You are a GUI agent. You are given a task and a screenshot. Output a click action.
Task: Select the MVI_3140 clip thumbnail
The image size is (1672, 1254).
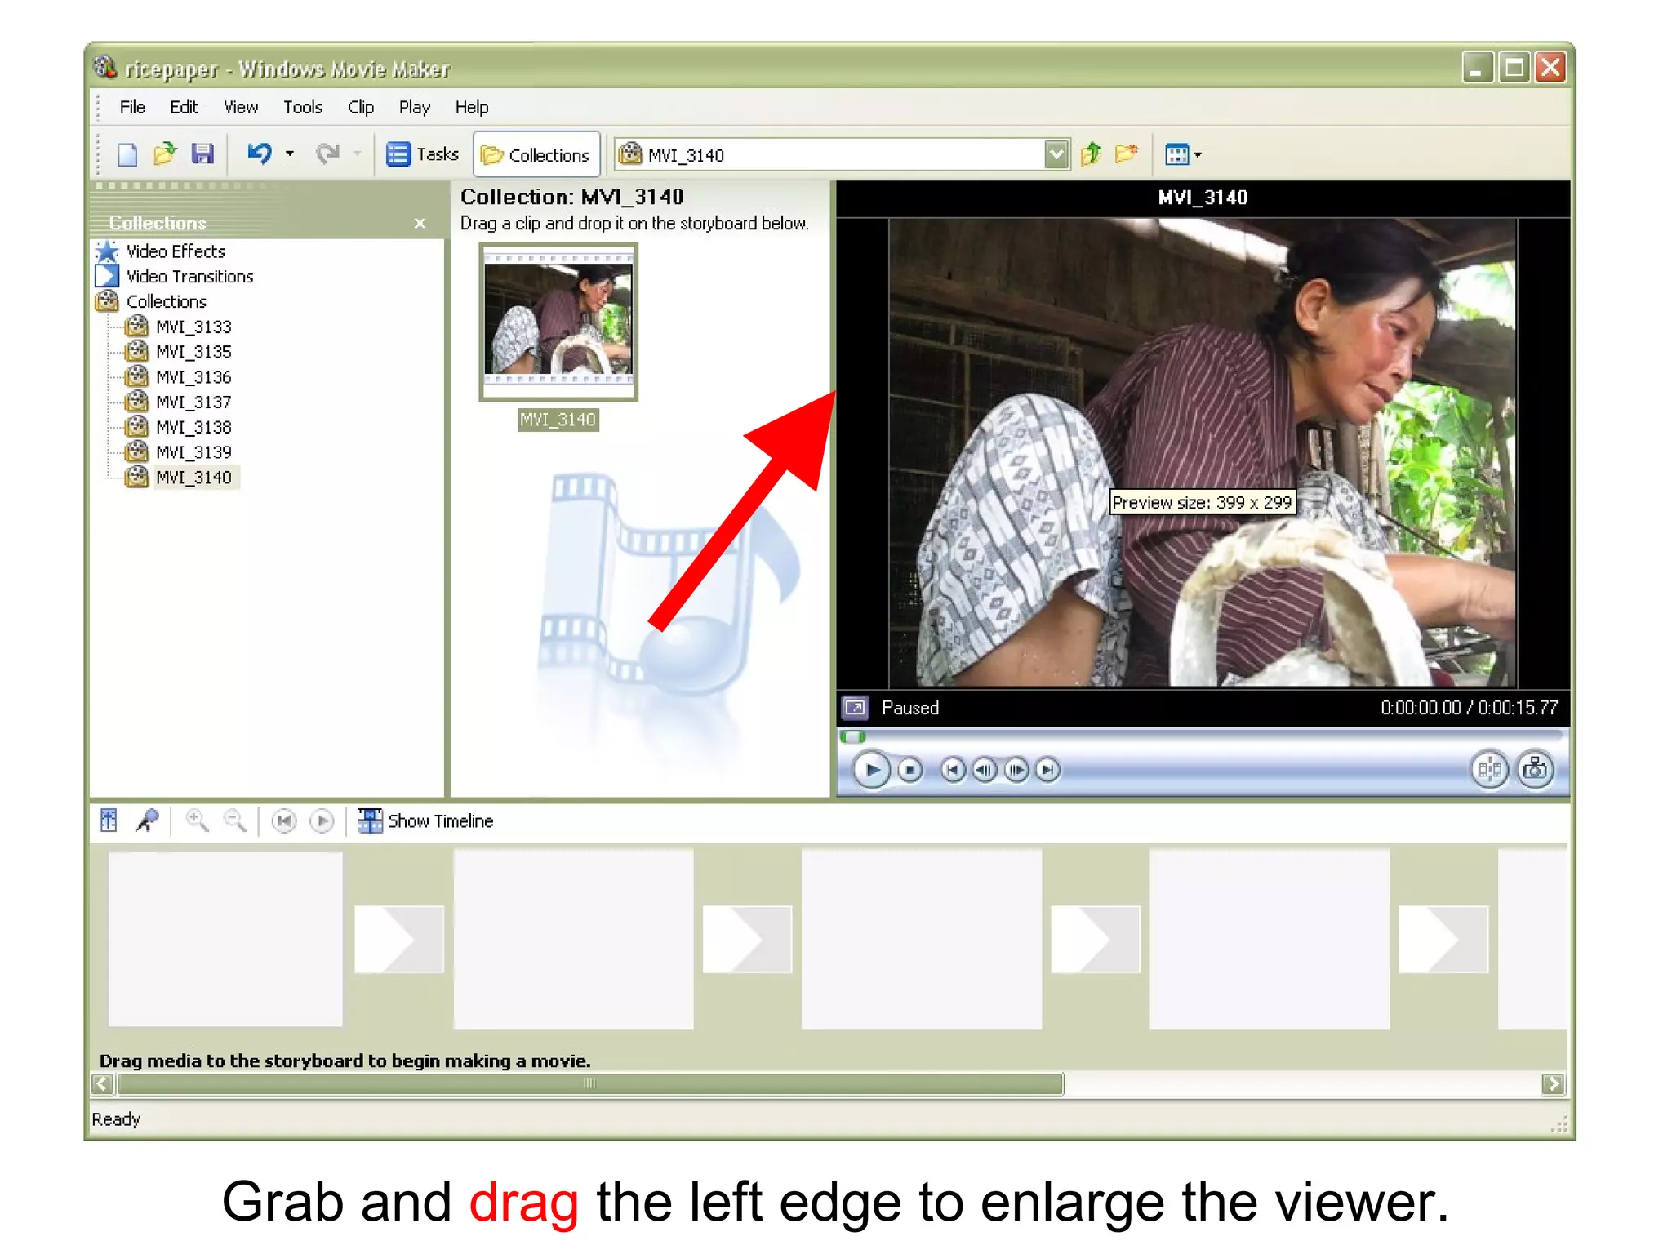tap(558, 322)
